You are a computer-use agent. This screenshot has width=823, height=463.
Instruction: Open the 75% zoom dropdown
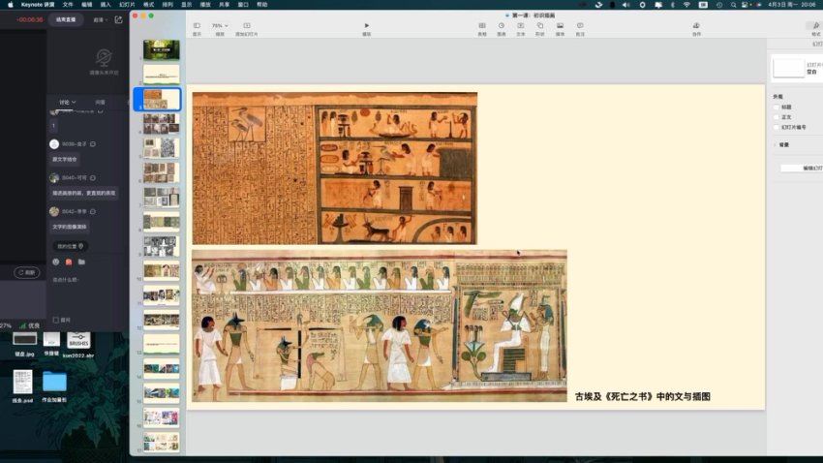[x=220, y=26]
